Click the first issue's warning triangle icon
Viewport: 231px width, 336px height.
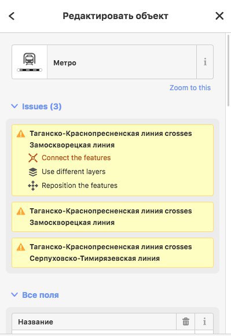[x=21, y=134]
